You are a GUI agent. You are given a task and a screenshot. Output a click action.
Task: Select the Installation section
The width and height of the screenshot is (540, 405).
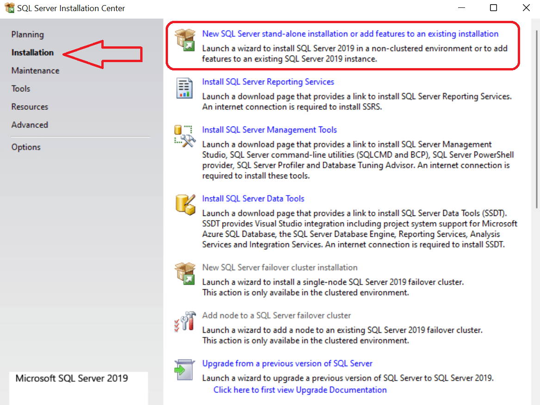[32, 52]
